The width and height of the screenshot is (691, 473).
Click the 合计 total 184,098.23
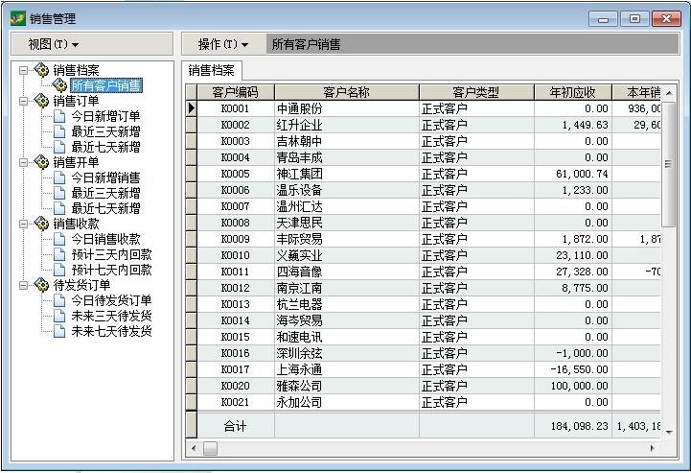(x=573, y=426)
